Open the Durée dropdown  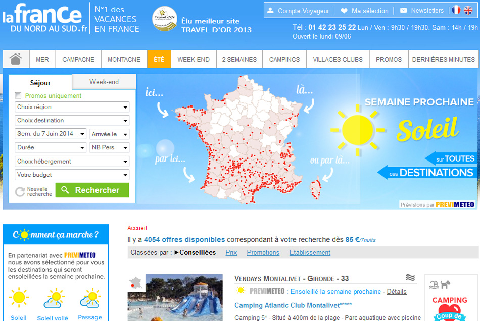51,148
